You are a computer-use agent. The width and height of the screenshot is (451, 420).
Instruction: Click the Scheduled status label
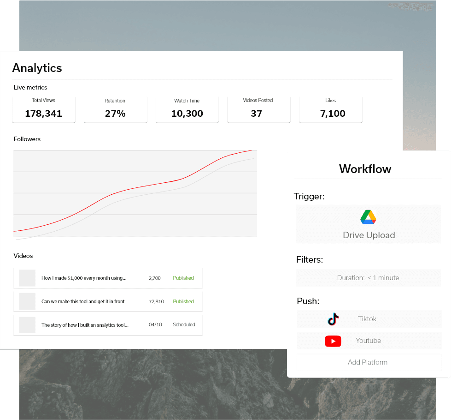184,324
